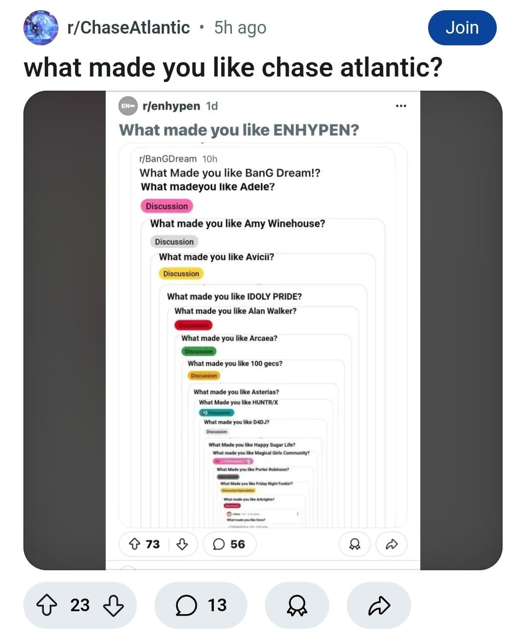
Task: Click the r/ChaseAtlantic community avatar
Action: (x=41, y=28)
